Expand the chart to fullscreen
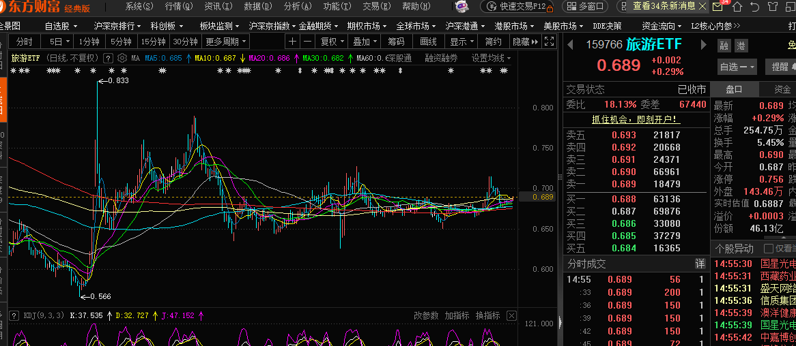Viewport: 796px width, 346px height. 549,42
